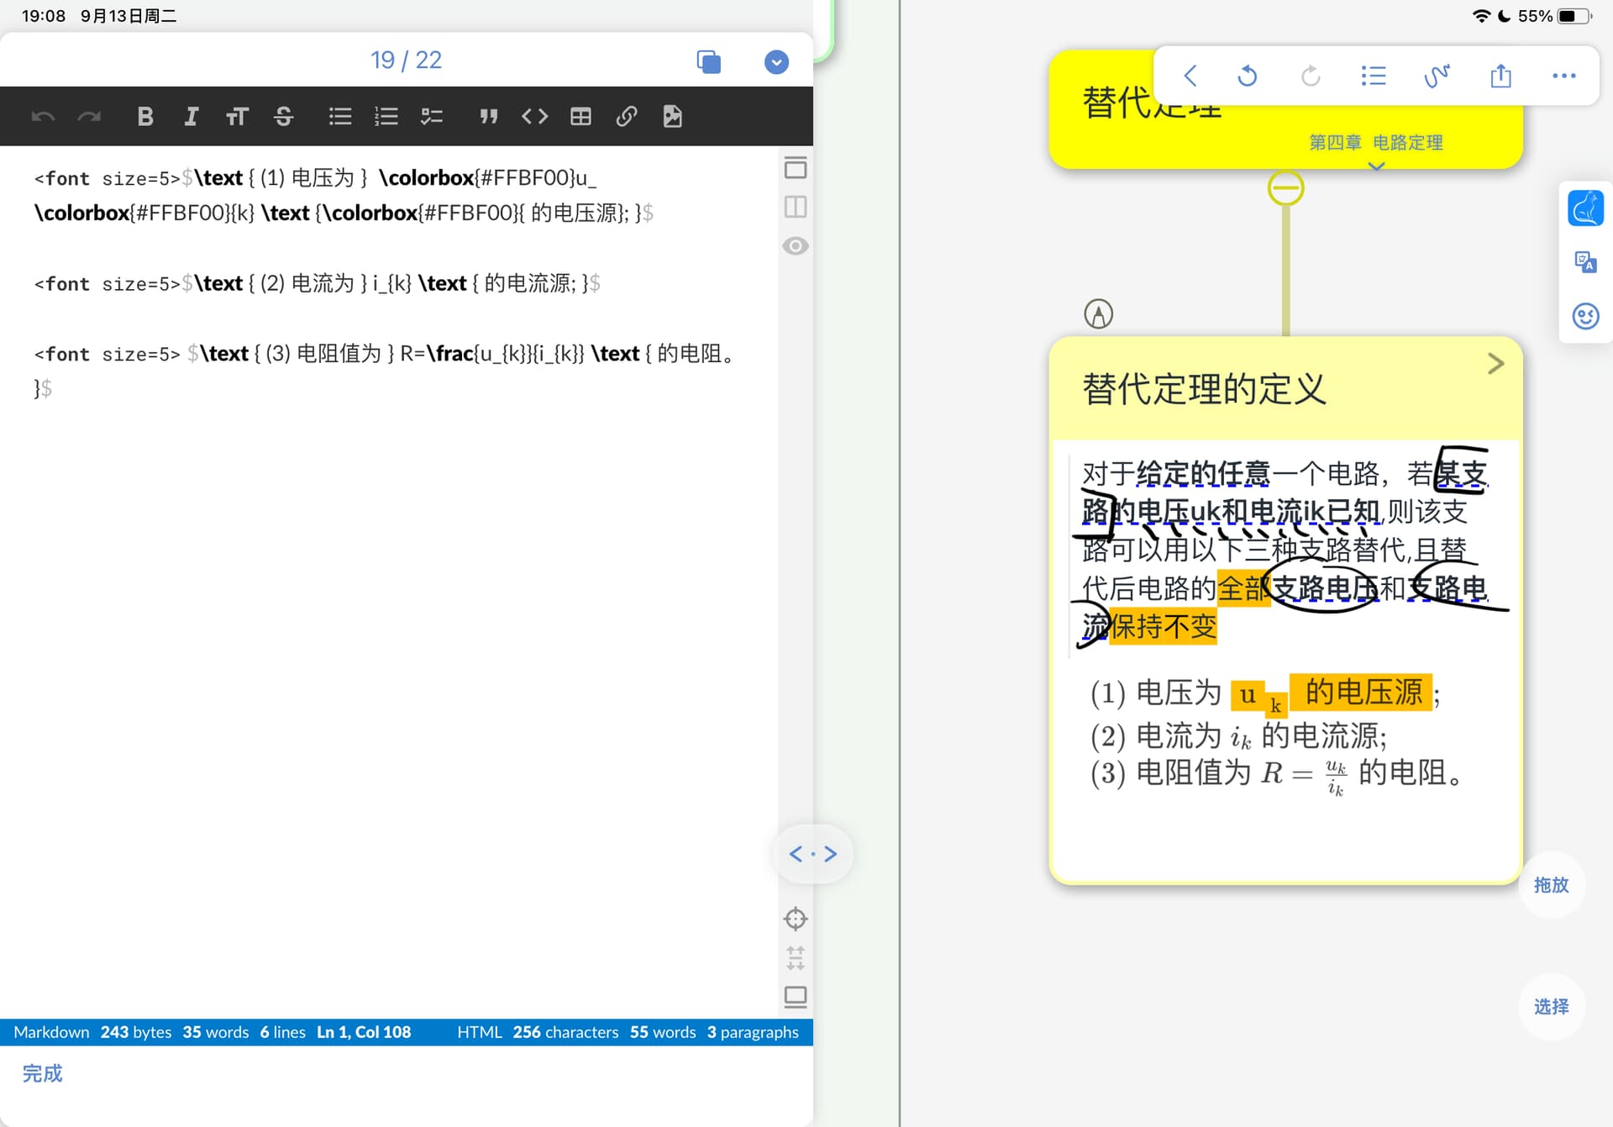Apply strikethrough formatting
This screenshot has height=1127, width=1613.
pyautogui.click(x=283, y=117)
